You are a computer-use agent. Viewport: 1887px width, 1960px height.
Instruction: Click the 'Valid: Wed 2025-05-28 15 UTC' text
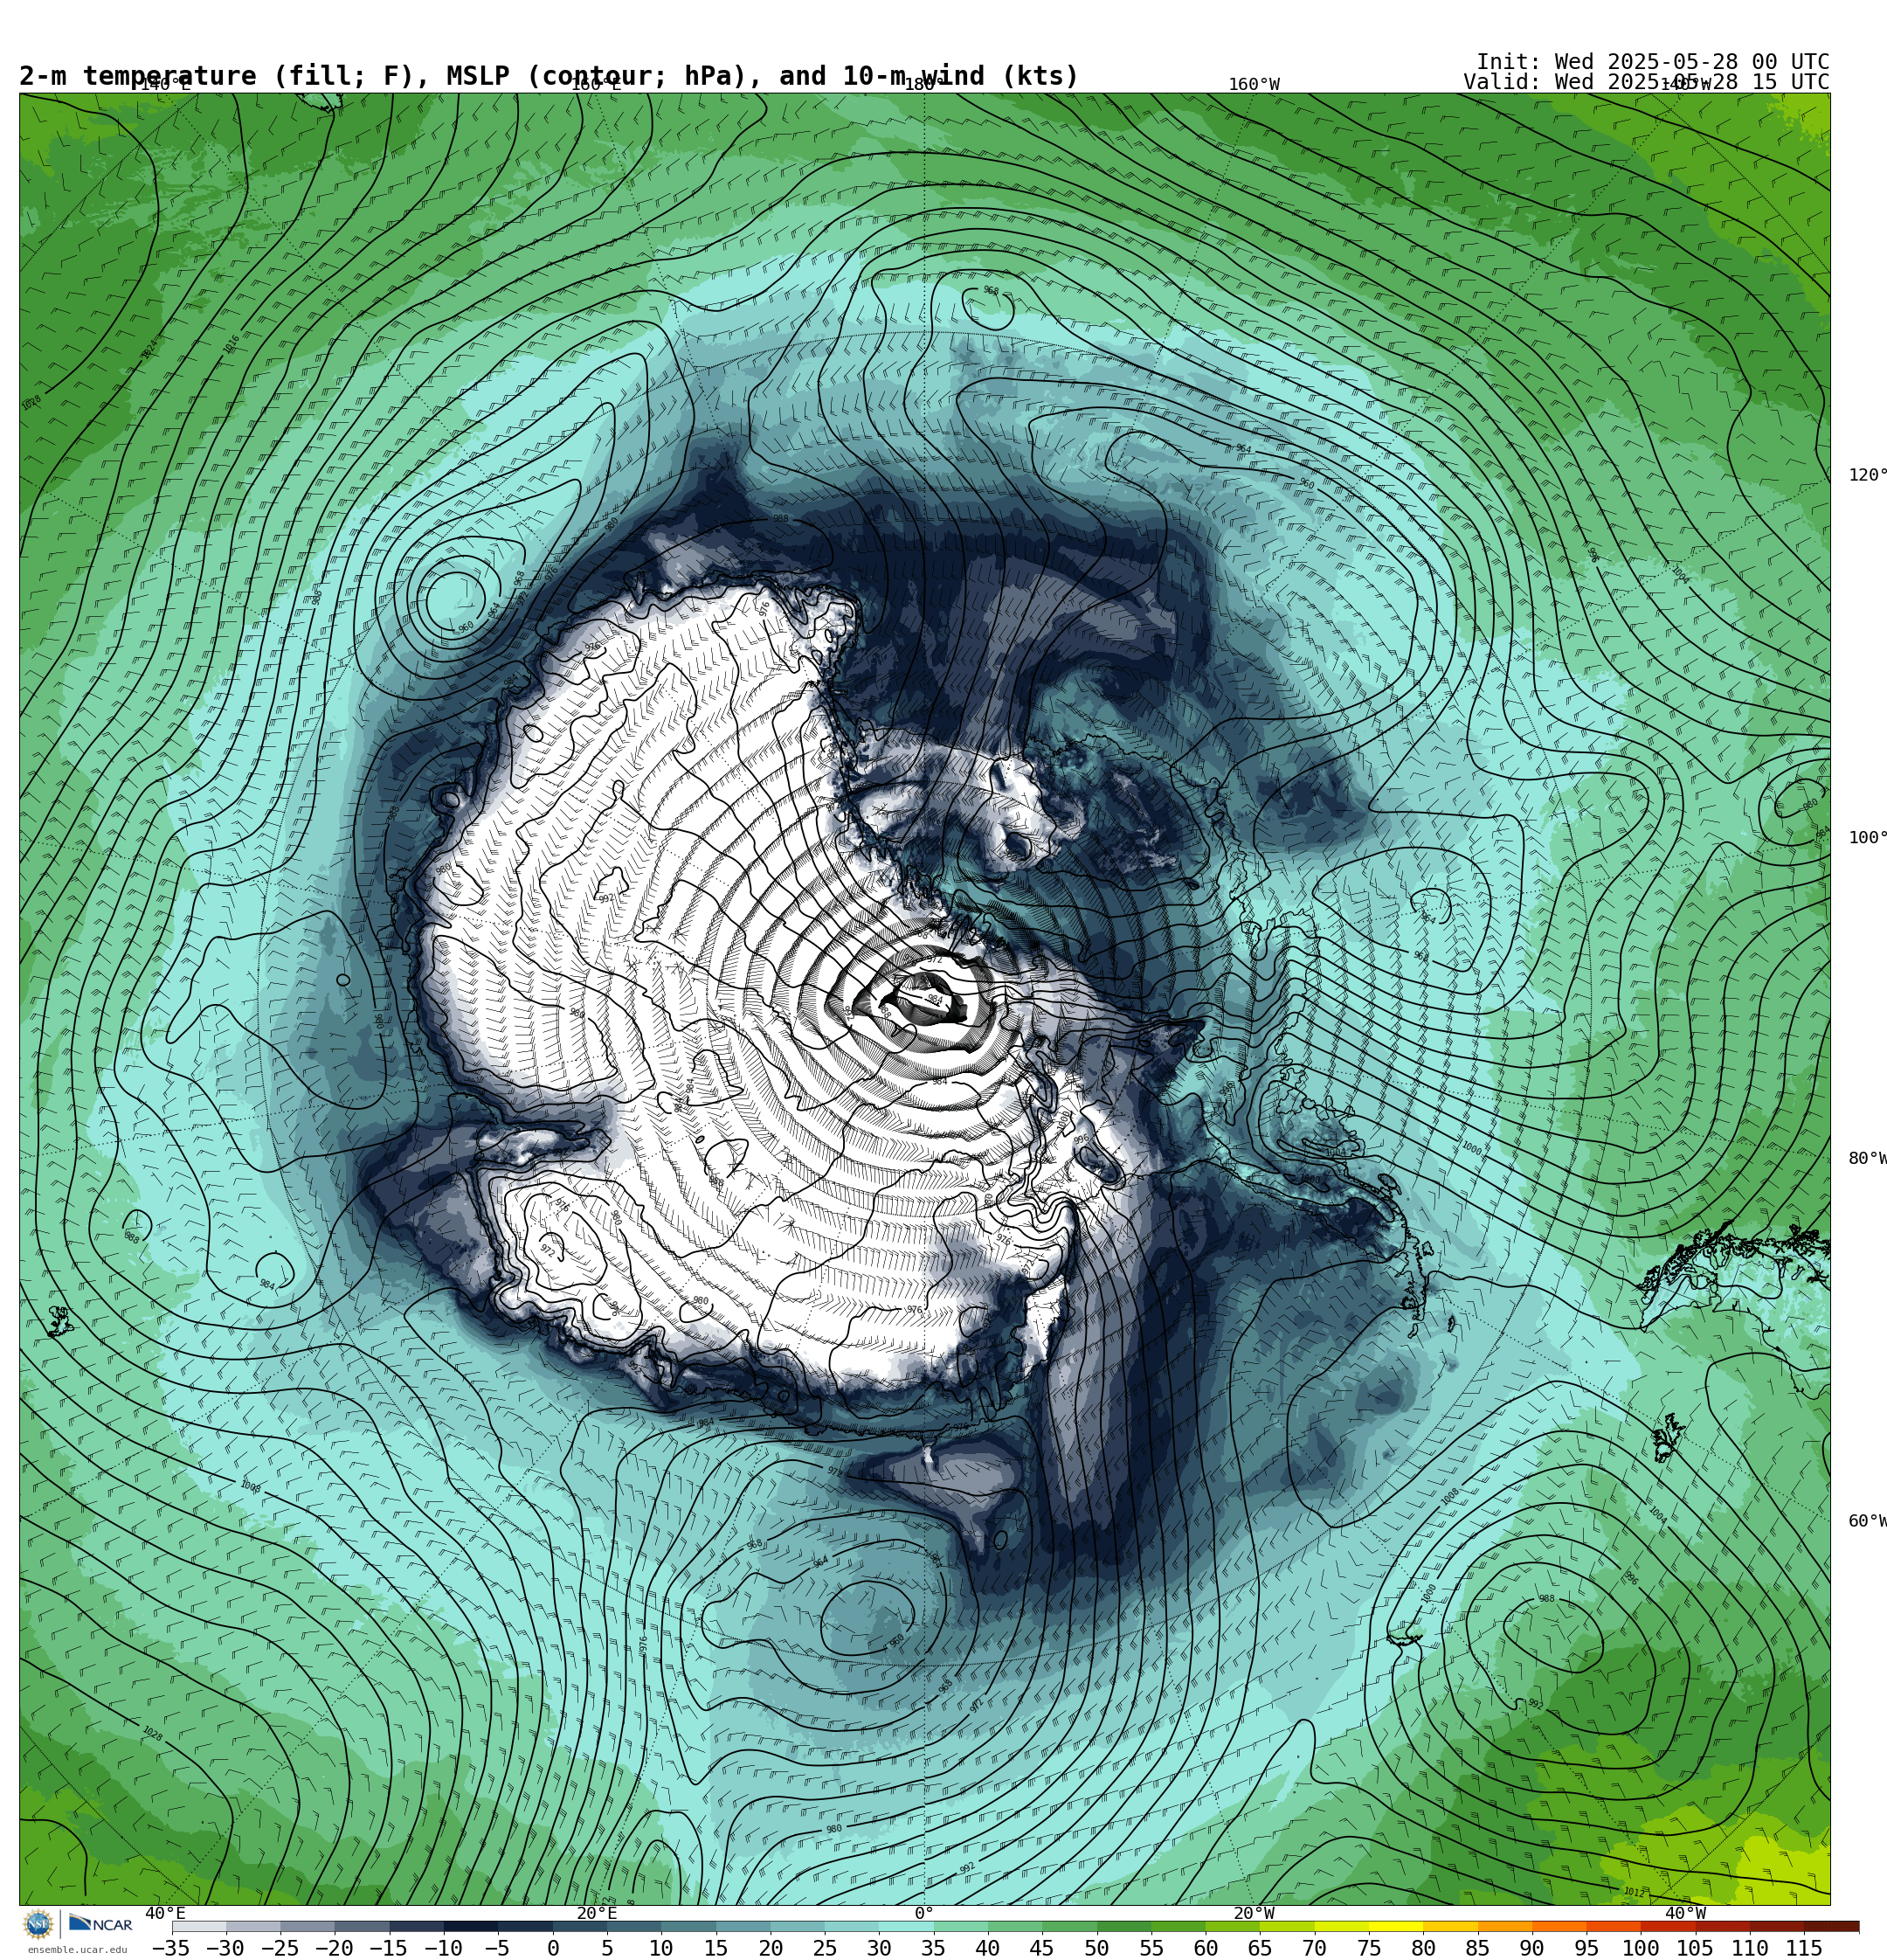click(1646, 82)
